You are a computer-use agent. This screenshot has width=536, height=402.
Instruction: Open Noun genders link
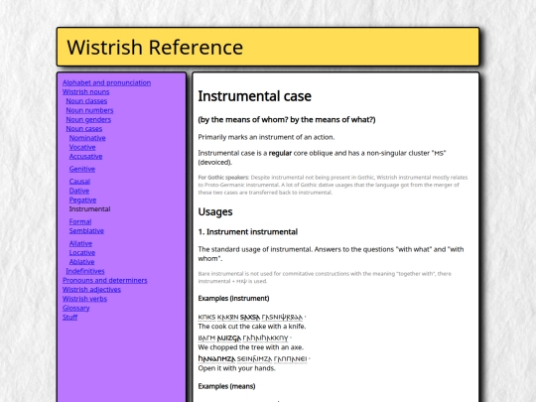[88, 120]
